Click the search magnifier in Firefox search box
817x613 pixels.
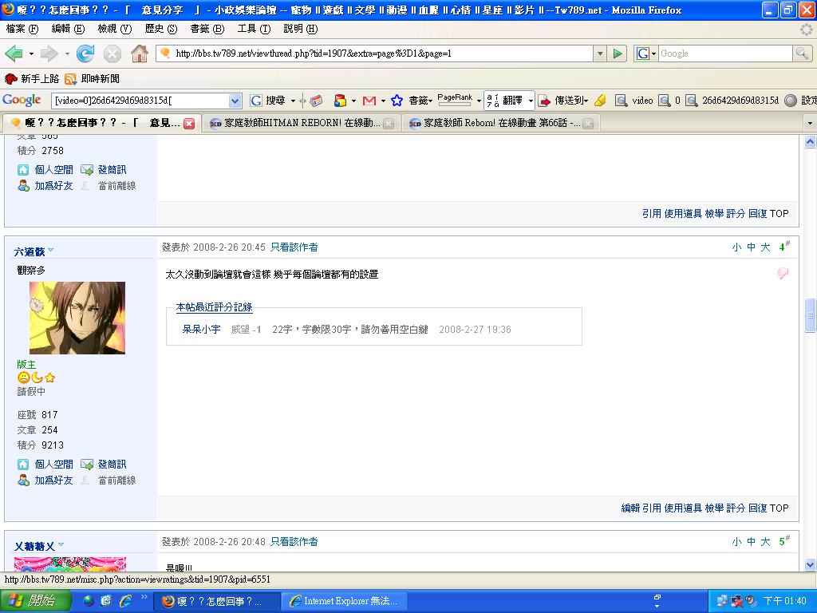(x=802, y=53)
